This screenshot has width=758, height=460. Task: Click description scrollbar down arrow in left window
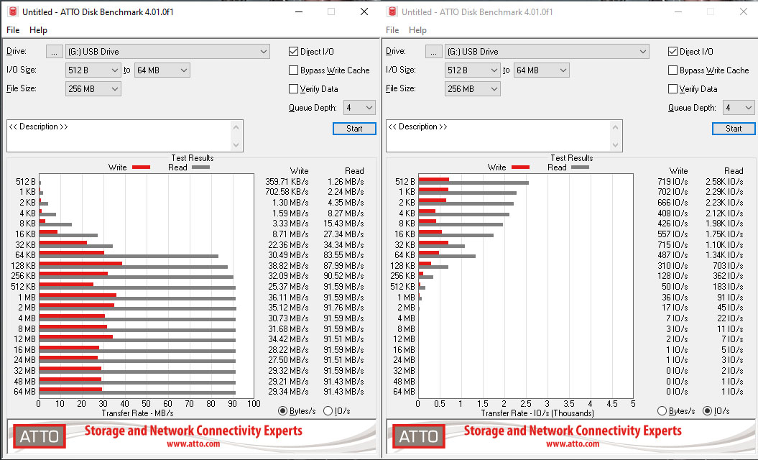click(x=236, y=144)
